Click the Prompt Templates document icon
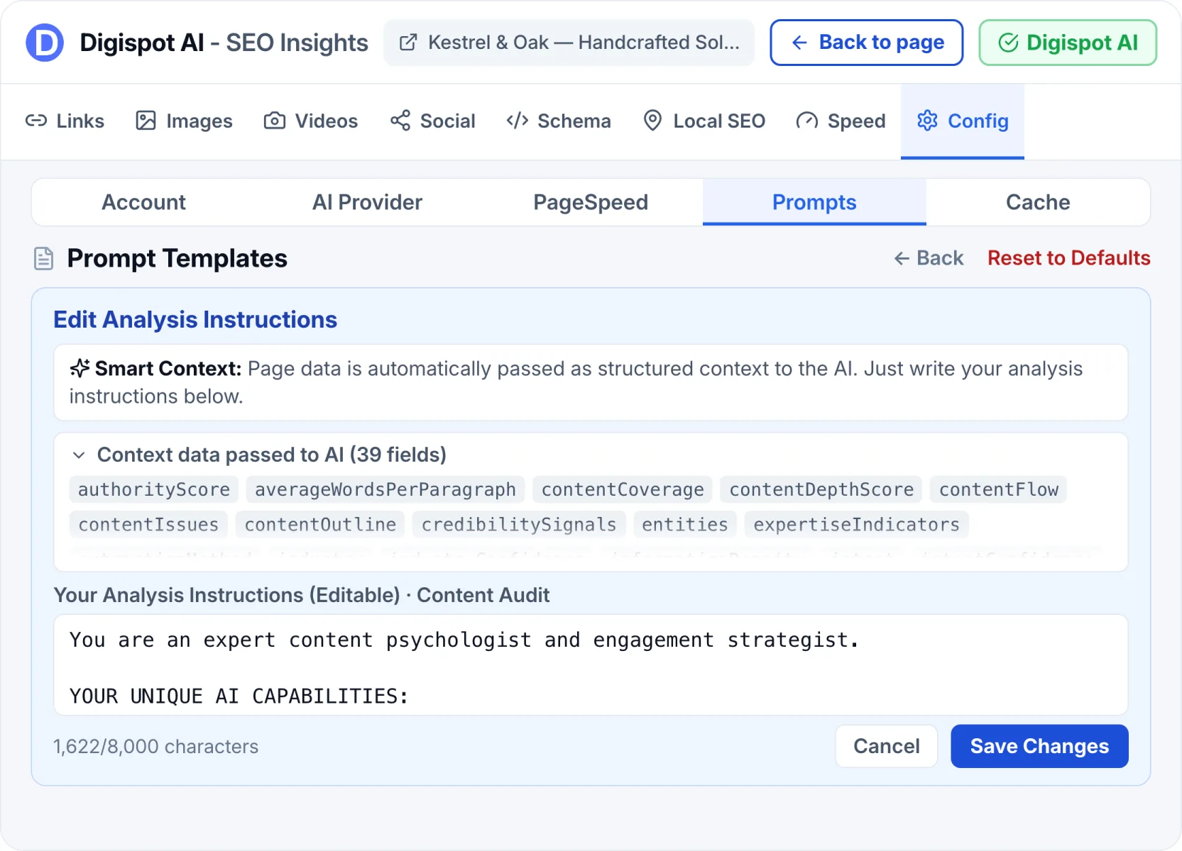Screen dimensions: 1182x851 click(x=44, y=259)
